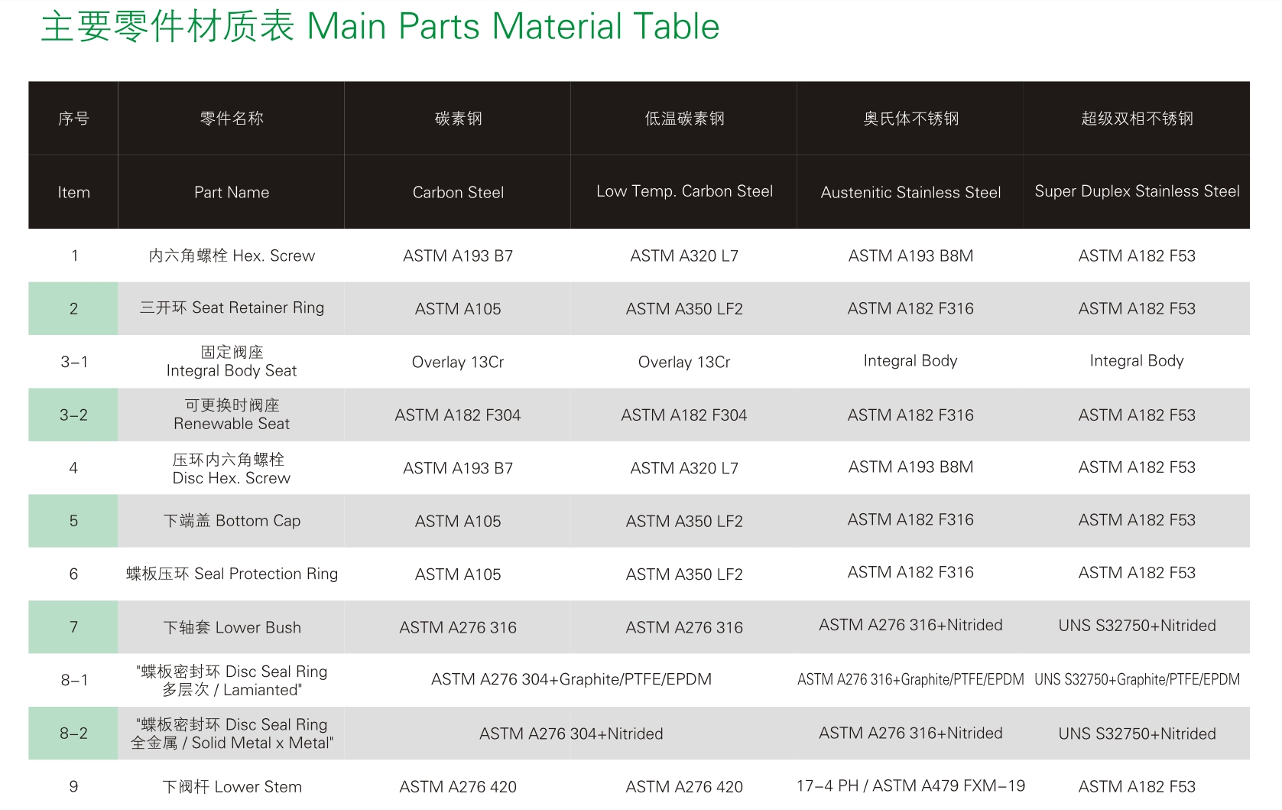Select the 'Carbon Steel' column header

pos(458,193)
